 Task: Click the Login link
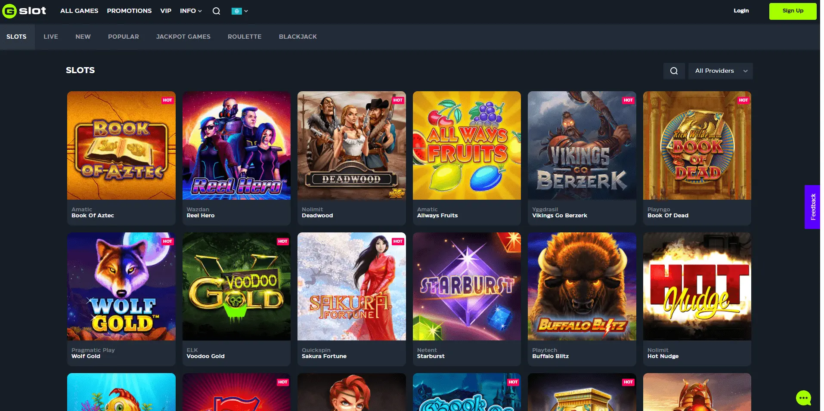coord(741,11)
